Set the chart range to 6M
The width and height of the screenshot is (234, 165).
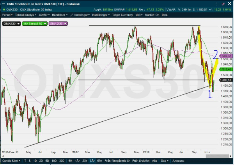pyautogui.click(x=70, y=161)
